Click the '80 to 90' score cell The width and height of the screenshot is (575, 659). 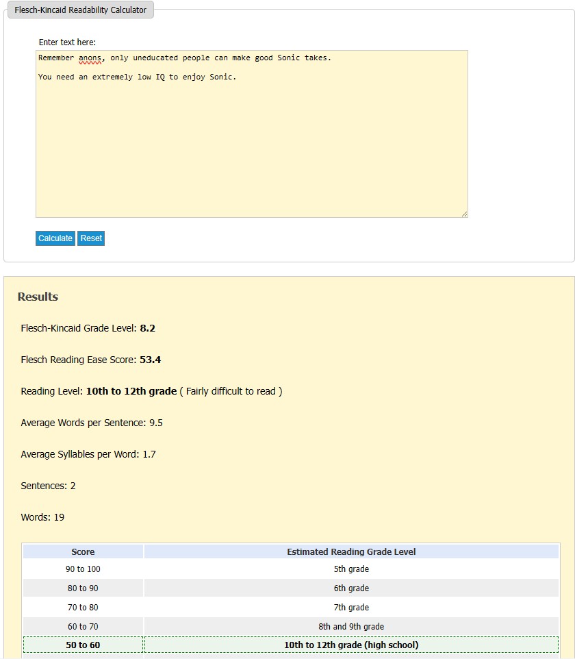83,588
